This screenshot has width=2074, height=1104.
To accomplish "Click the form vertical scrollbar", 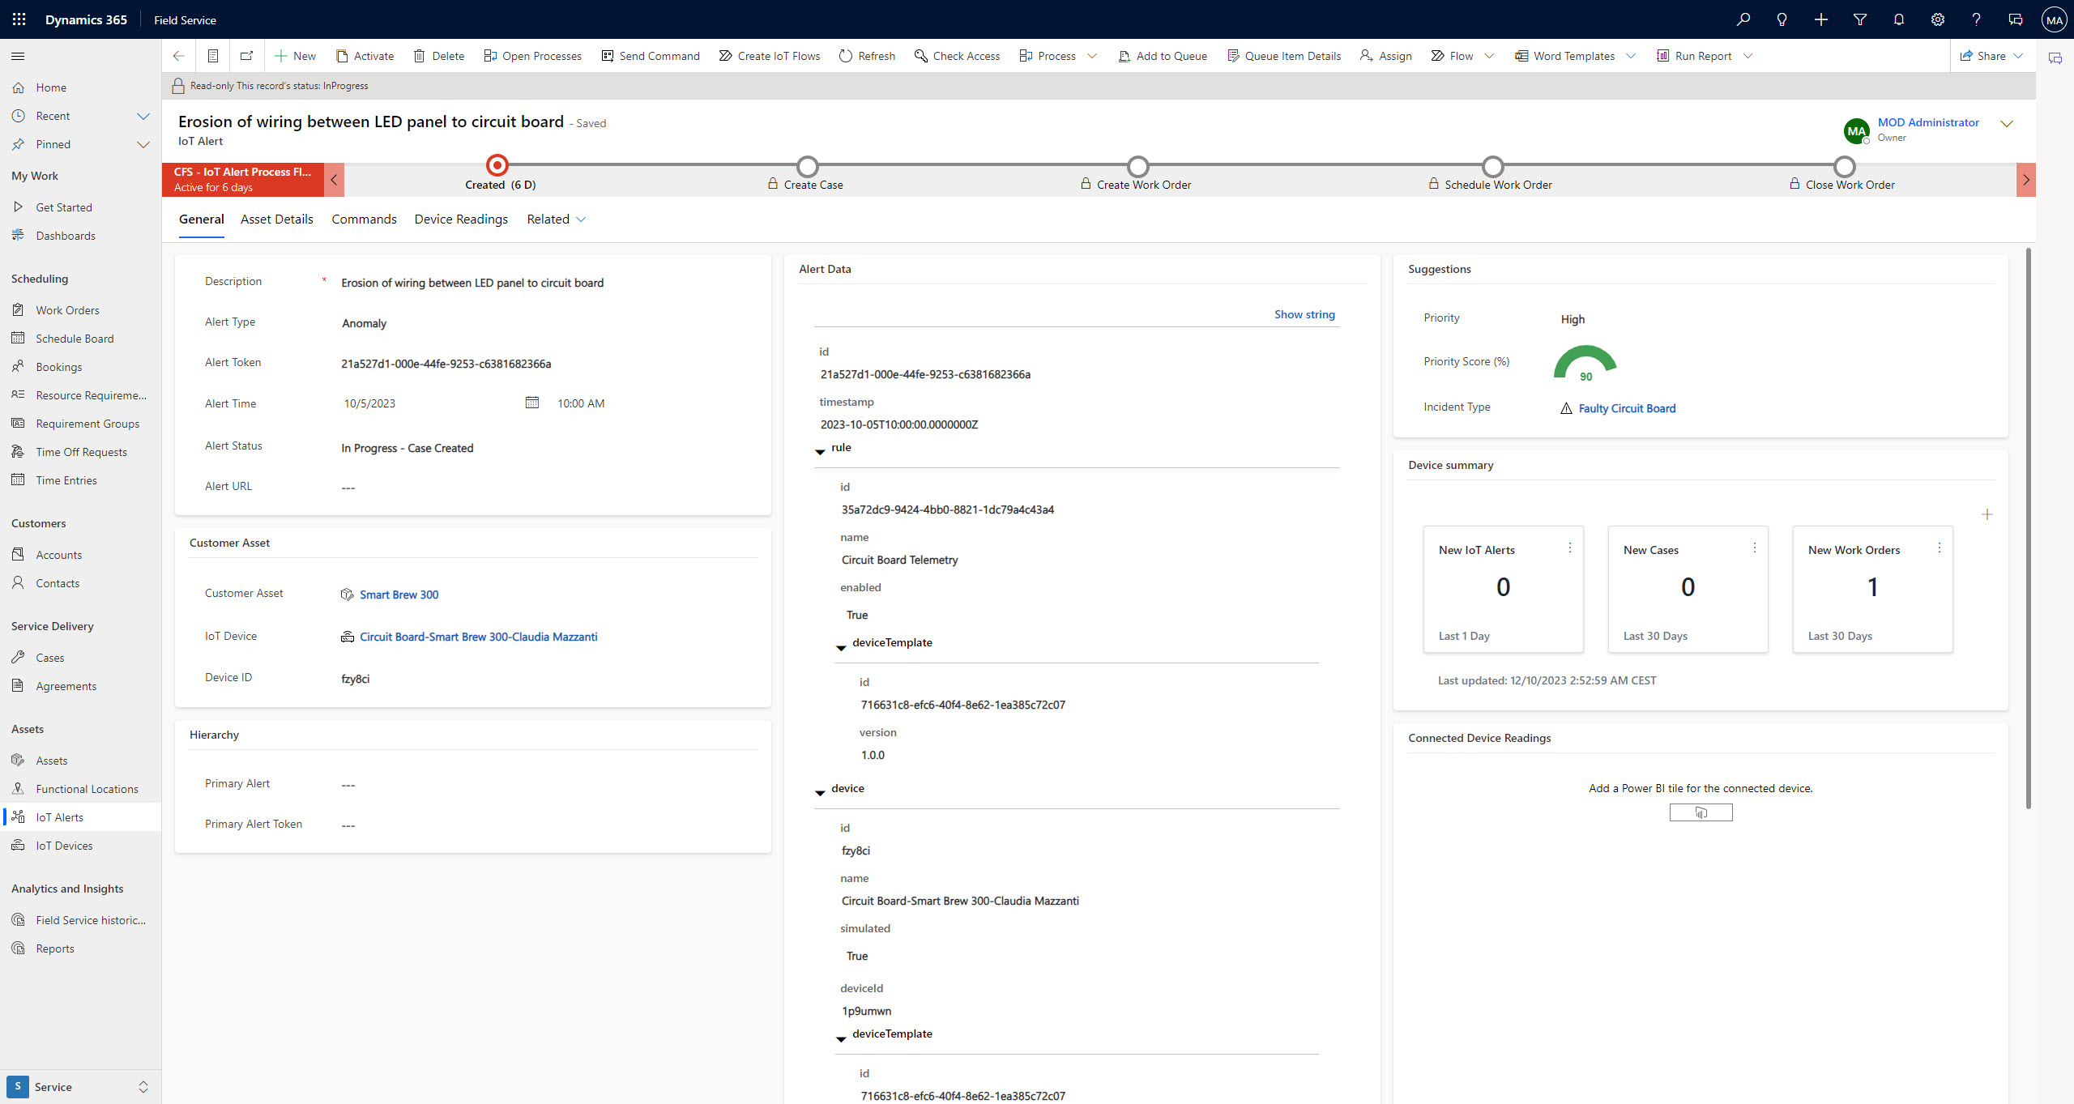I will pyautogui.click(x=2029, y=528).
